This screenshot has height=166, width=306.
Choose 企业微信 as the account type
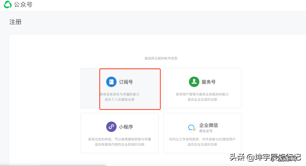click(202, 133)
